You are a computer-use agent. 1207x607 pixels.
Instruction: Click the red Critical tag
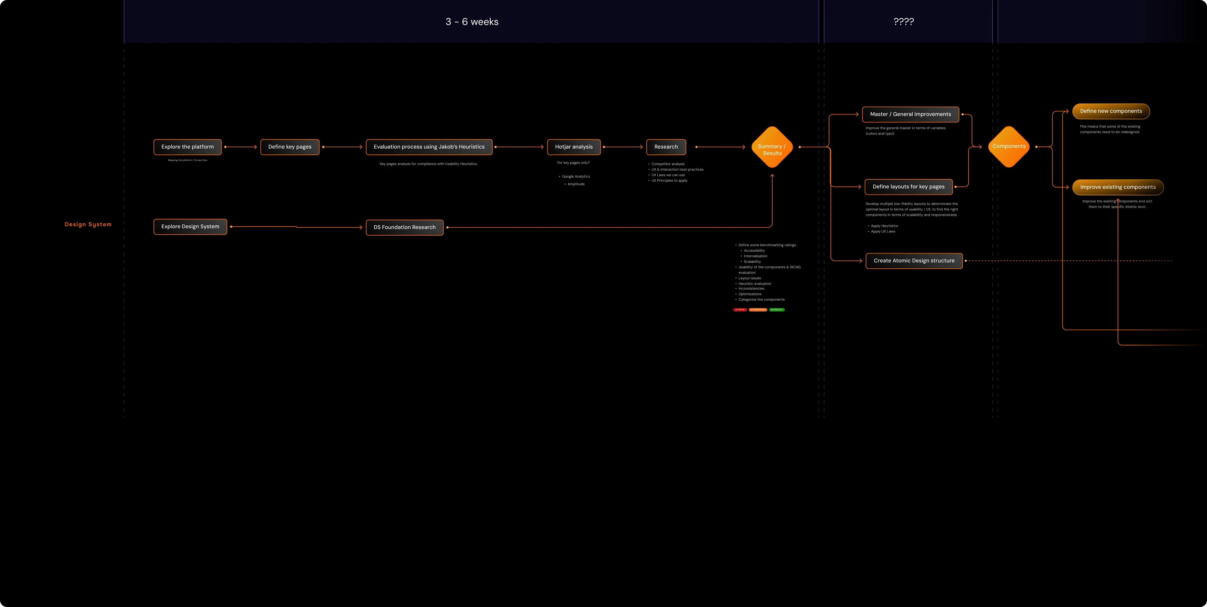coord(740,310)
